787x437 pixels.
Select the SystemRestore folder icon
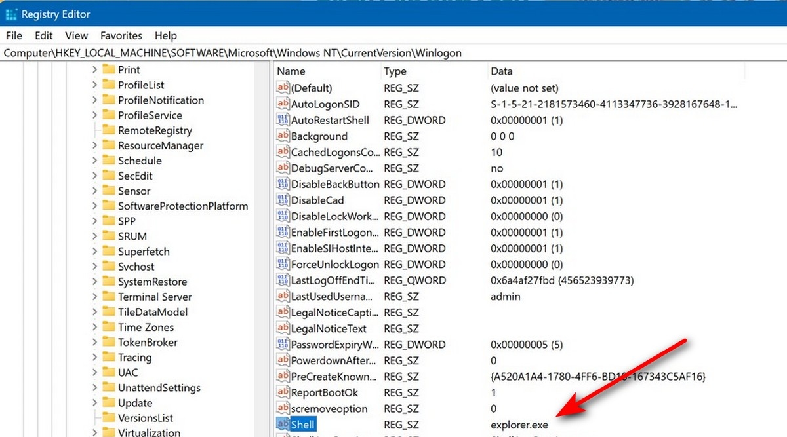[x=109, y=282]
